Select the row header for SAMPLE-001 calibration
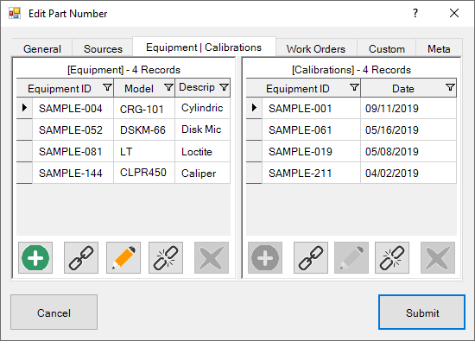The width and height of the screenshot is (475, 341). (254, 108)
